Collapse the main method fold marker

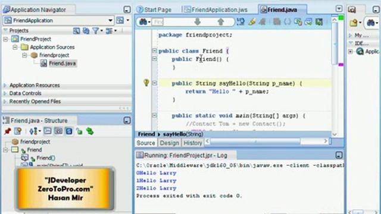(x=154, y=115)
